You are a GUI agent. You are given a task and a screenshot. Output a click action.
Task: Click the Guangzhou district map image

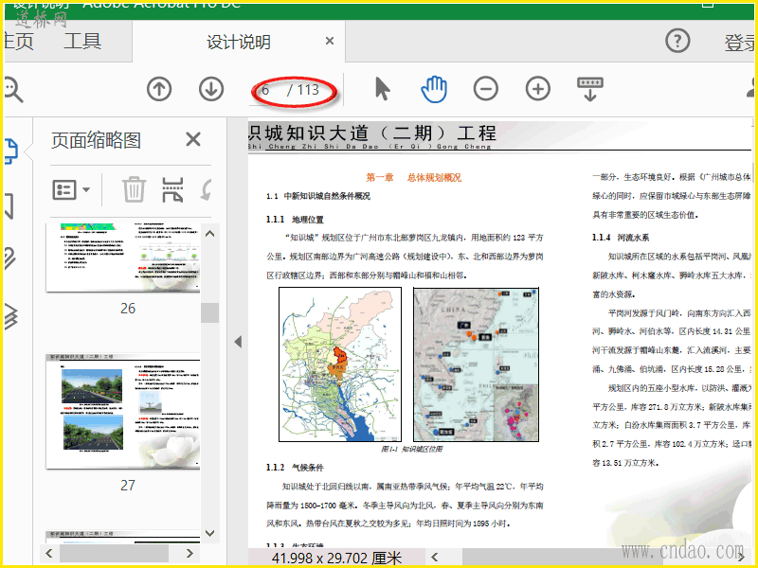click(x=340, y=364)
